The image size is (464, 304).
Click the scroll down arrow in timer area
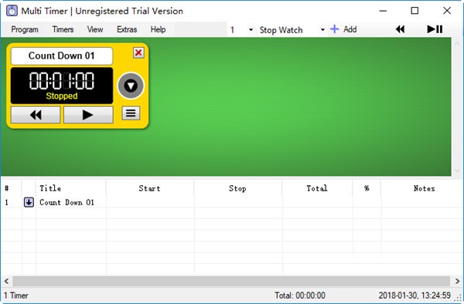tap(457, 171)
